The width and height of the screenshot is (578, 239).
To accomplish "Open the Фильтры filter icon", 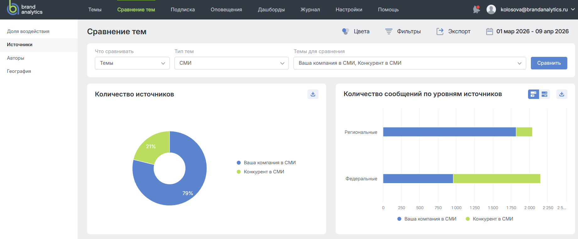I will tap(389, 31).
